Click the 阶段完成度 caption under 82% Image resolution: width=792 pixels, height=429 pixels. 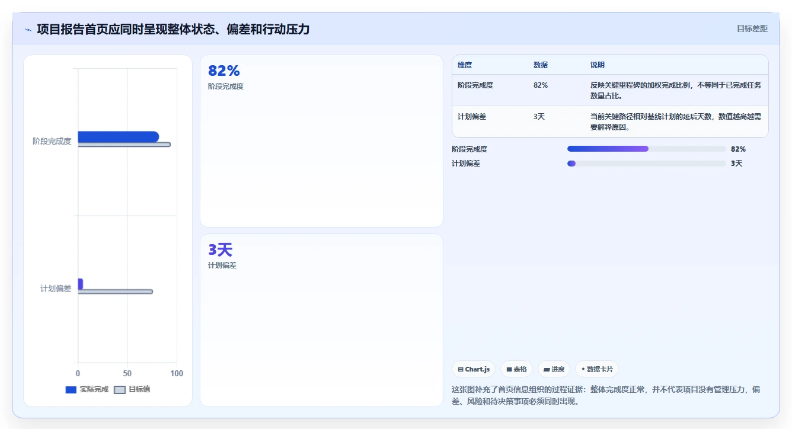coord(226,87)
